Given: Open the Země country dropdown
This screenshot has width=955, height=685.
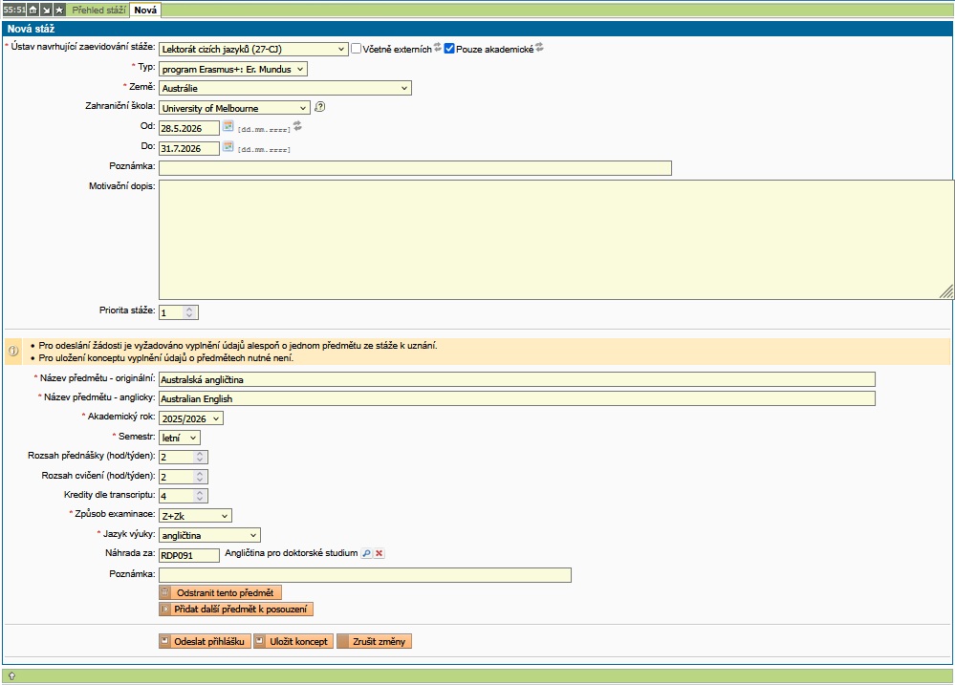Looking at the screenshot, I should pyautogui.click(x=285, y=88).
